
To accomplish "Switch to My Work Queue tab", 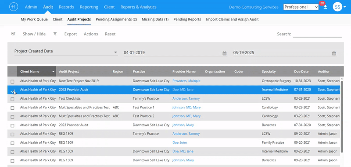I will click(34, 19).
